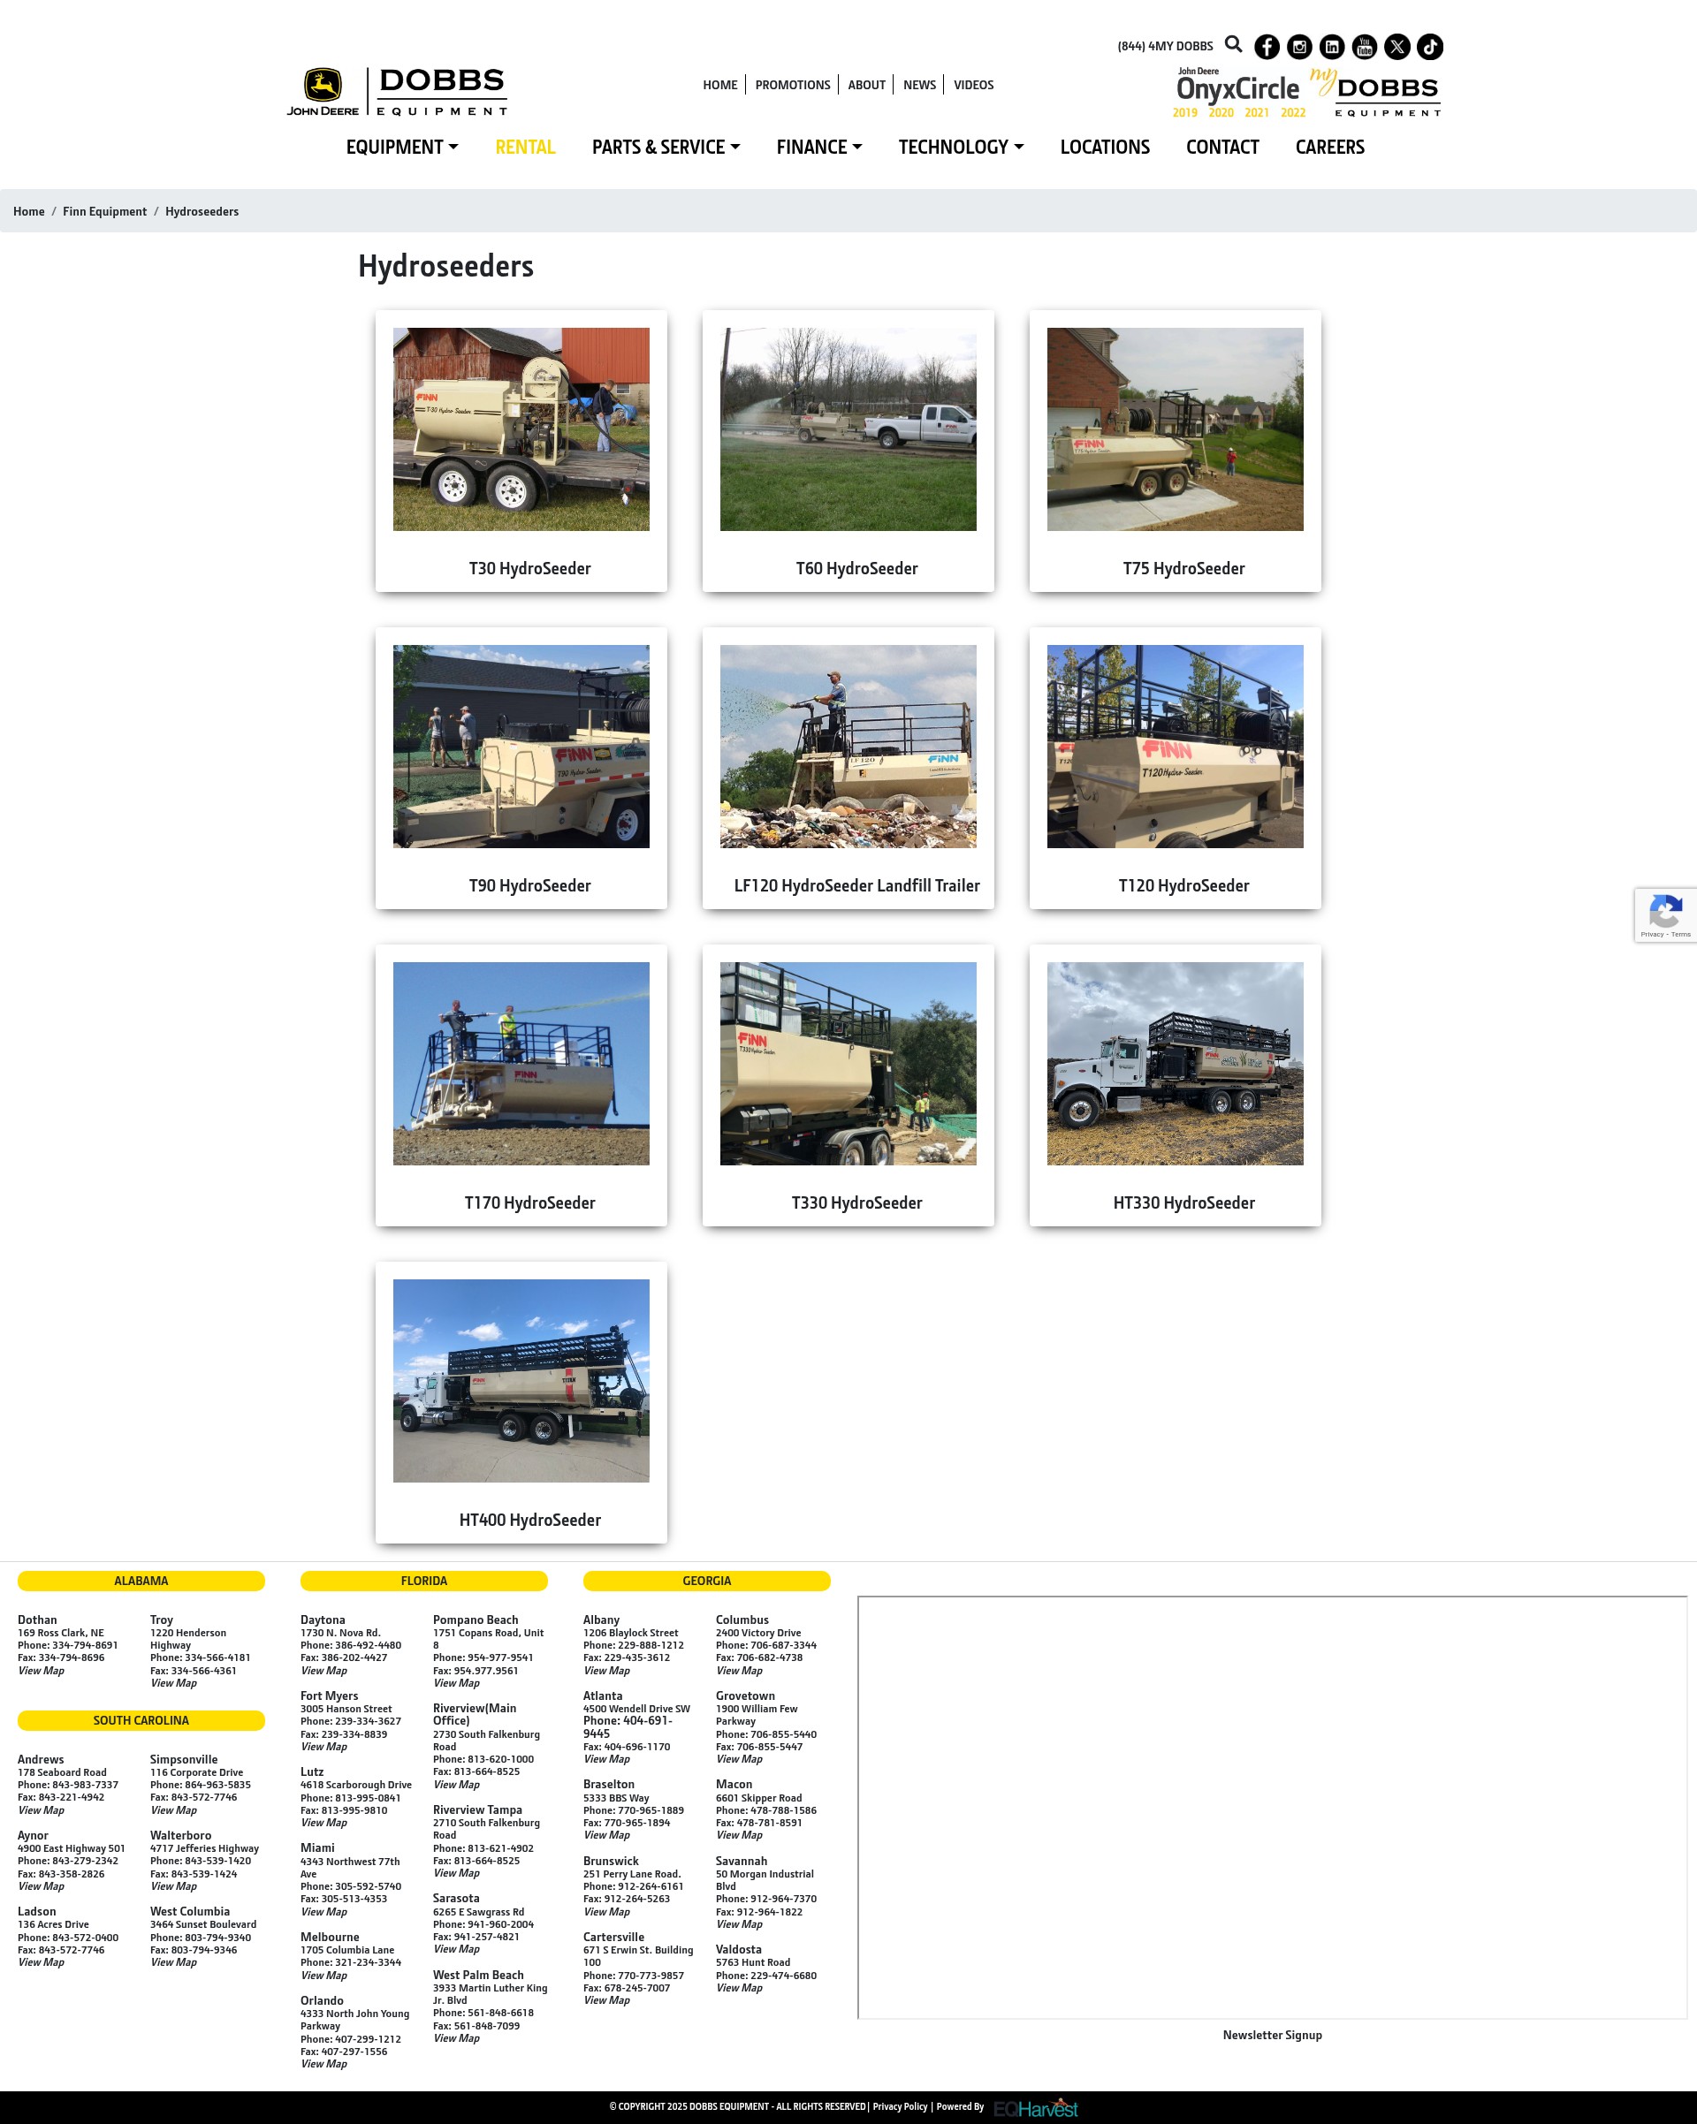Viewport: 1697px width, 2124px height.
Task: Open the LinkedIn social icon
Action: tap(1332, 46)
